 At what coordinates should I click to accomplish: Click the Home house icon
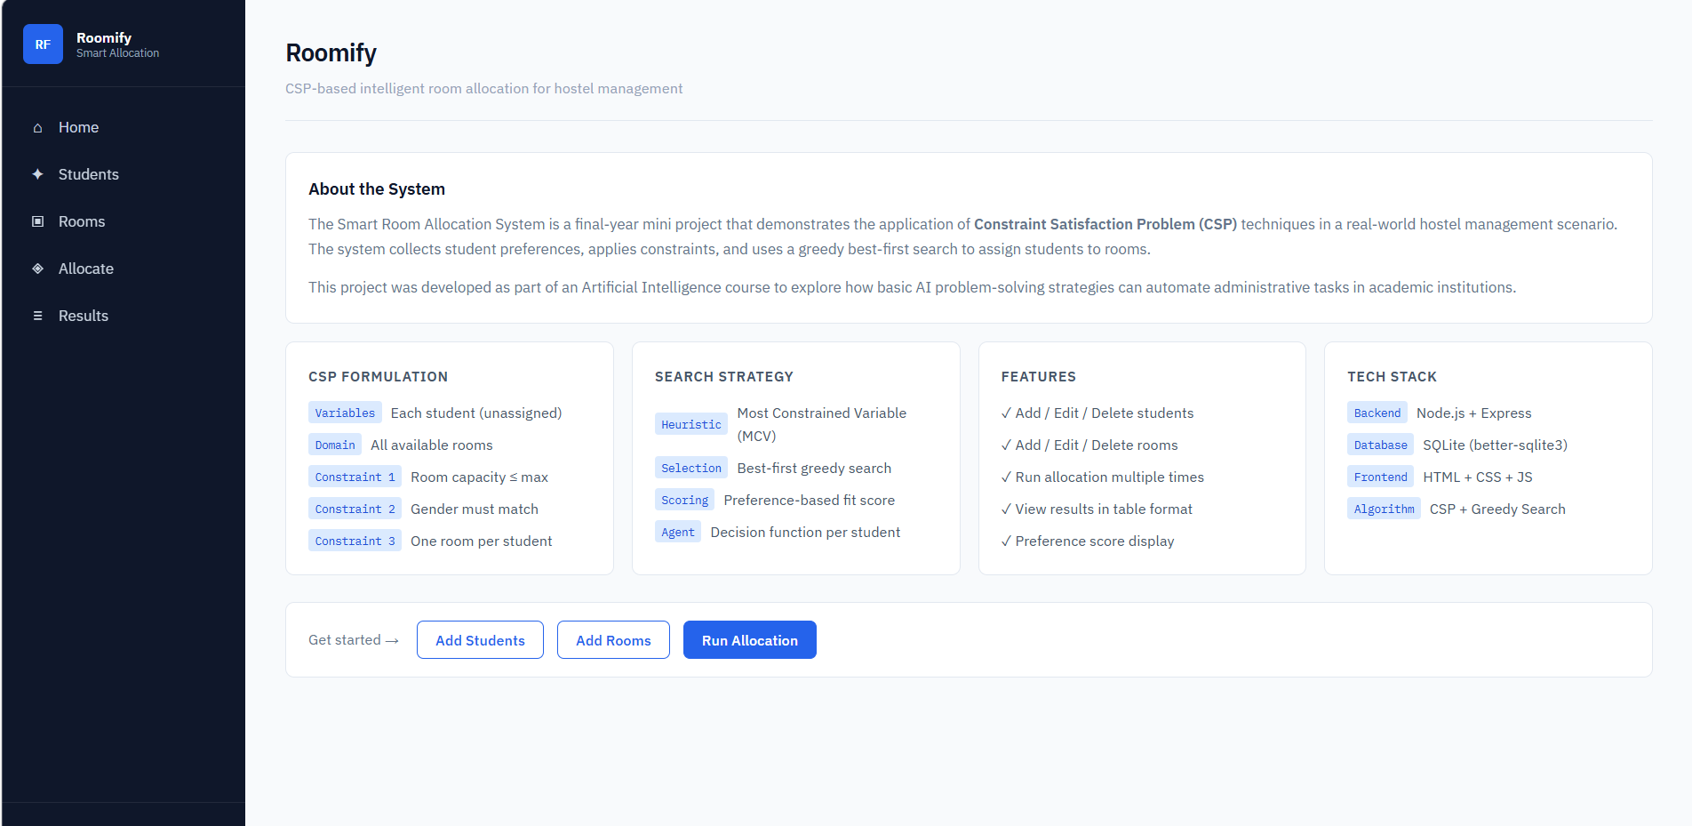pos(37,128)
